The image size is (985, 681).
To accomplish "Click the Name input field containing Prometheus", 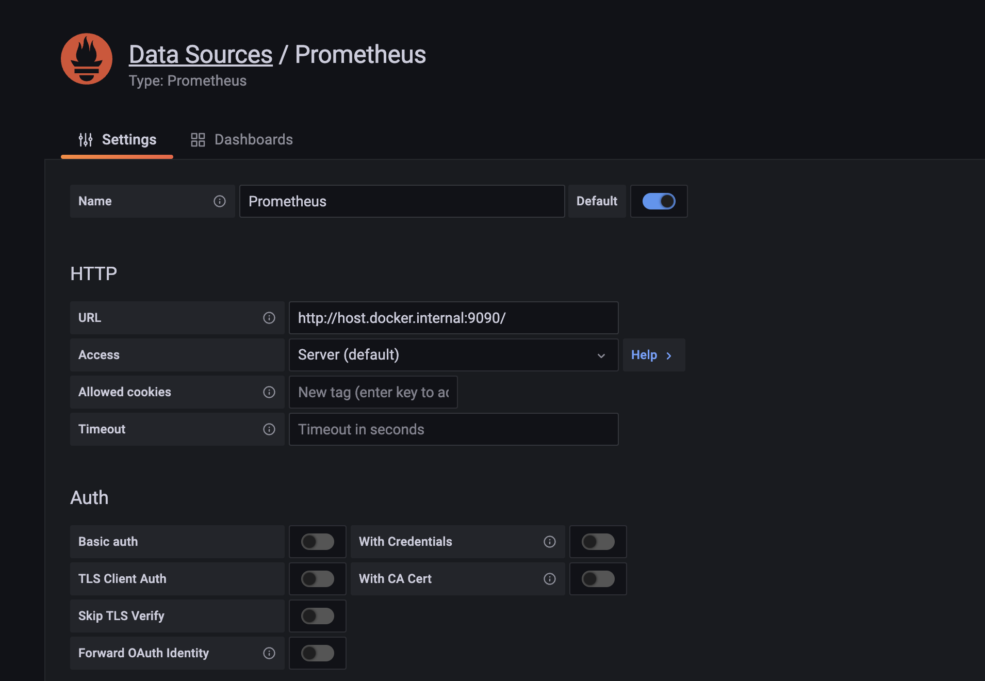I will click(402, 201).
